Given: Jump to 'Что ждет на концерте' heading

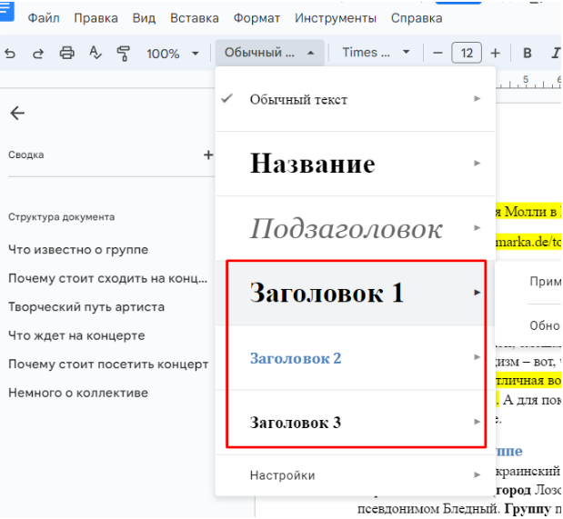Looking at the screenshot, I should [x=76, y=335].
